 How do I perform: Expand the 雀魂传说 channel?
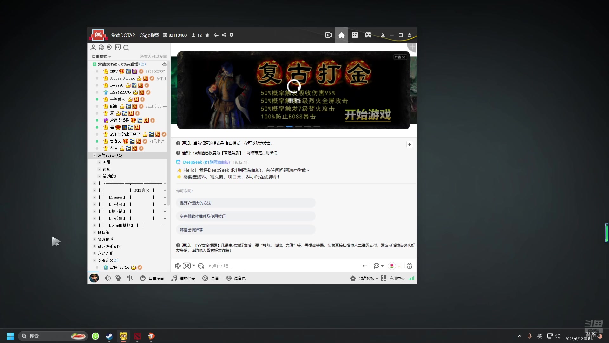click(x=94, y=239)
